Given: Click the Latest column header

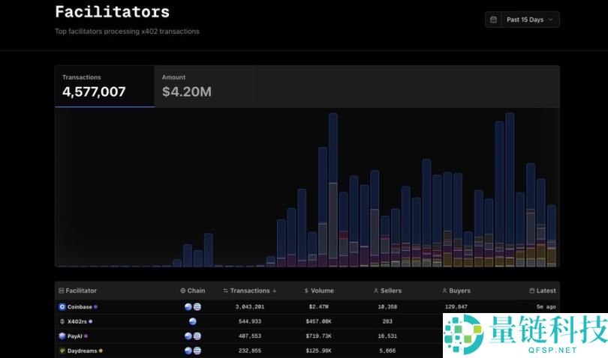Looking at the screenshot, I should tap(546, 291).
